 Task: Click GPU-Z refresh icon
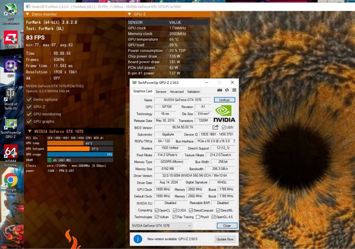point(227,90)
